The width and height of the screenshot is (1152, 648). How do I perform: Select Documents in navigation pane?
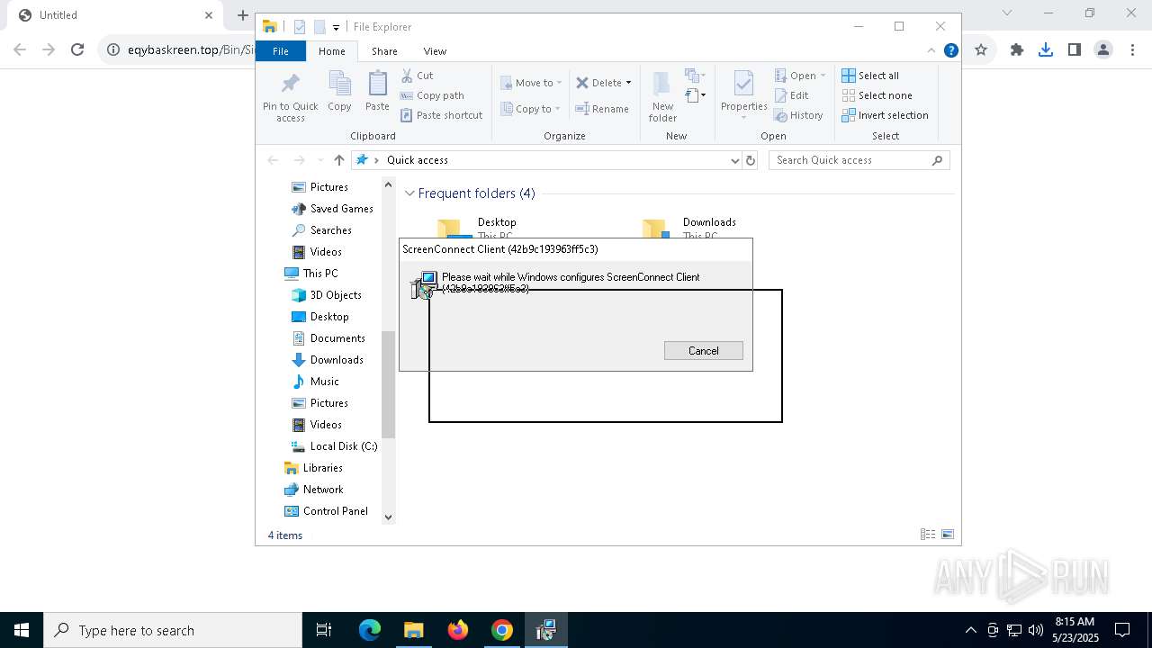tap(328, 338)
